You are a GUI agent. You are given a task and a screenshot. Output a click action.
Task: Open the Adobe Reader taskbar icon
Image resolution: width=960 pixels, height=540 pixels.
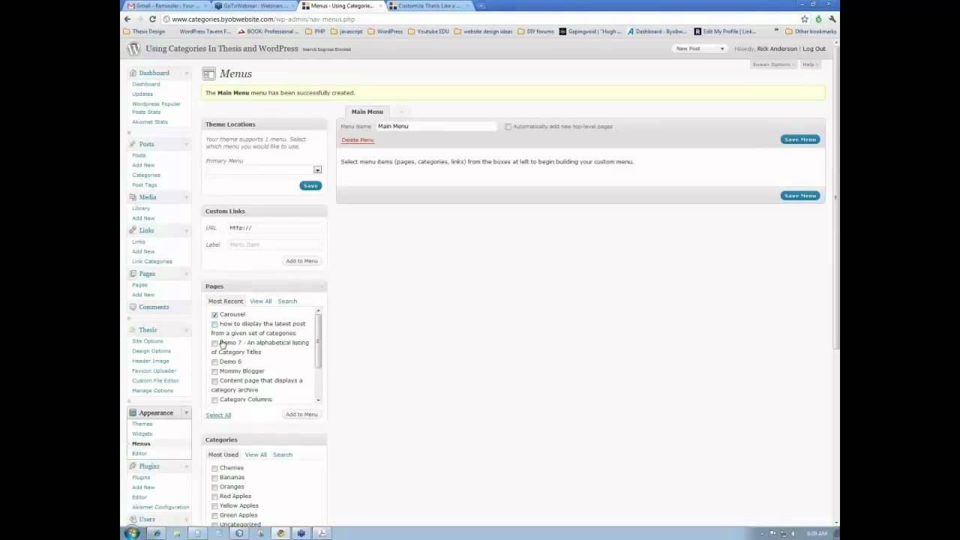pyautogui.click(x=322, y=533)
